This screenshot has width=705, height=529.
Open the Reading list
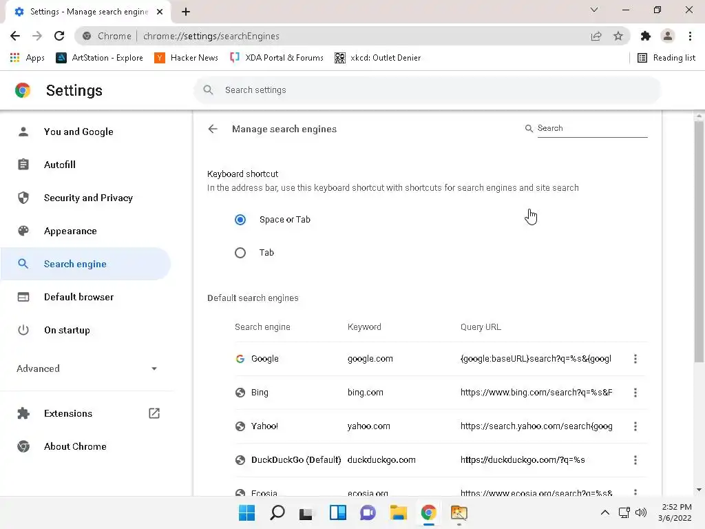coord(666,58)
